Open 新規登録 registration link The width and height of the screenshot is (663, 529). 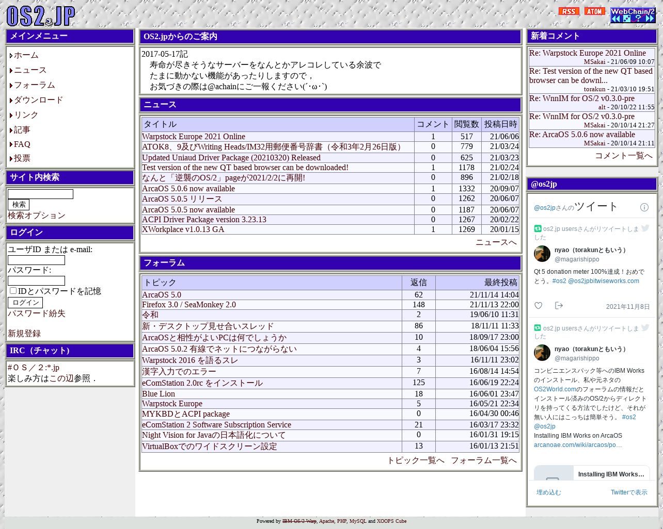pyautogui.click(x=24, y=334)
